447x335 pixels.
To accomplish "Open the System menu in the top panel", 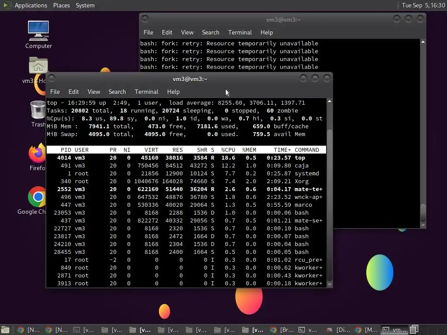I will [85, 5].
